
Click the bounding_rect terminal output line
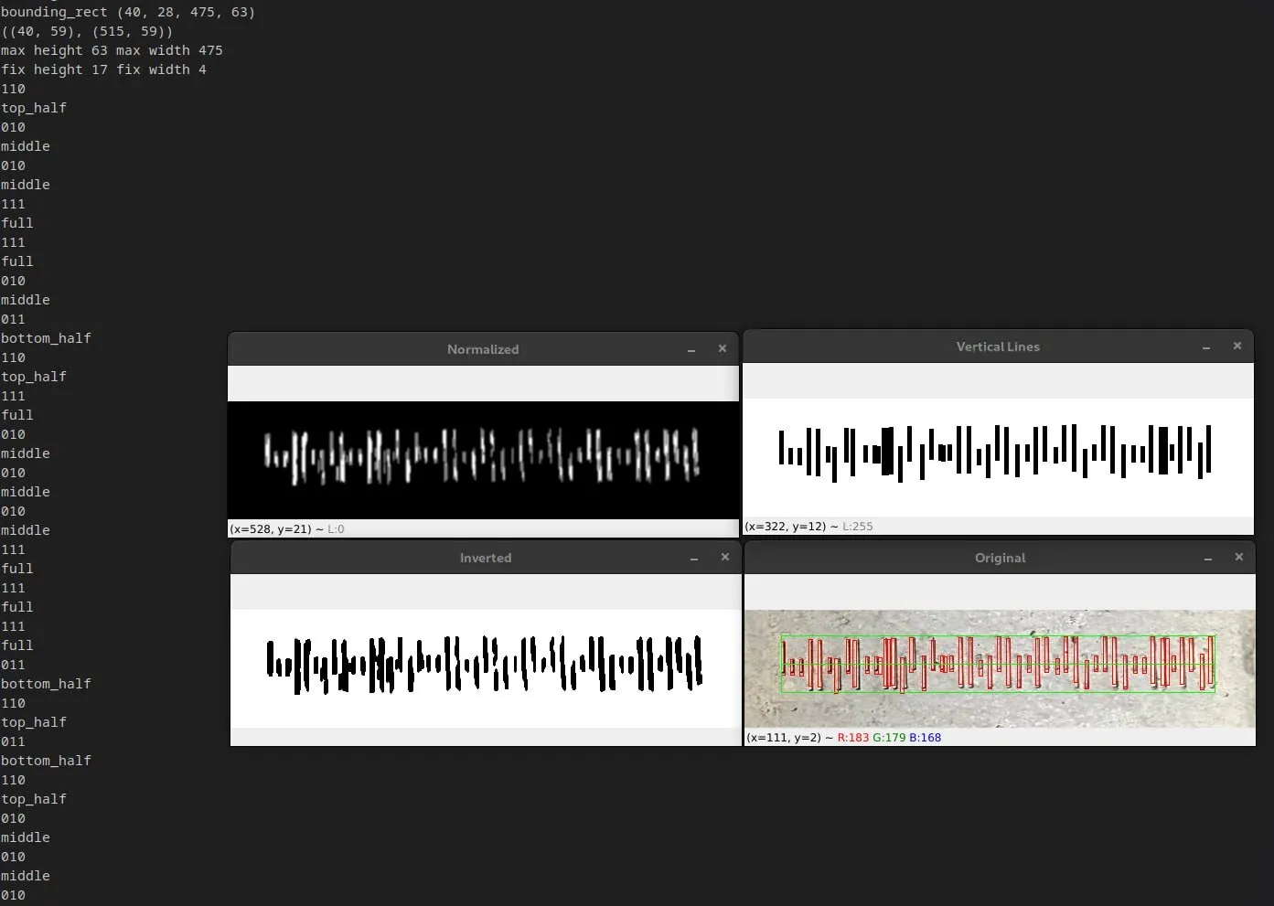point(128,12)
